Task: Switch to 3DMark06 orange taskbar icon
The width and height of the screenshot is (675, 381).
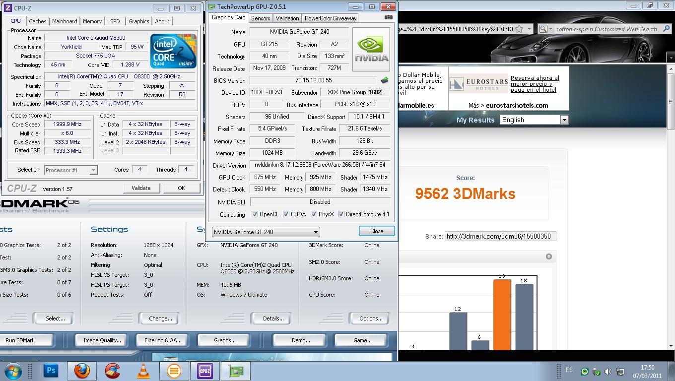Action: point(174,371)
